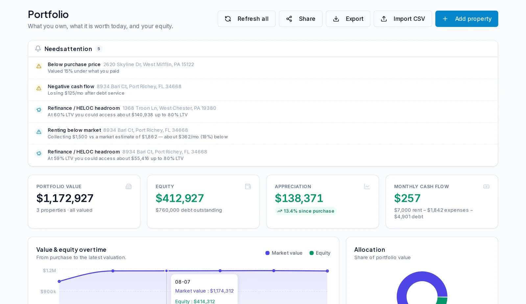Click the "Collecting $1,500 vs a market estimate" line
This screenshot has width=526, height=304.
138,137
